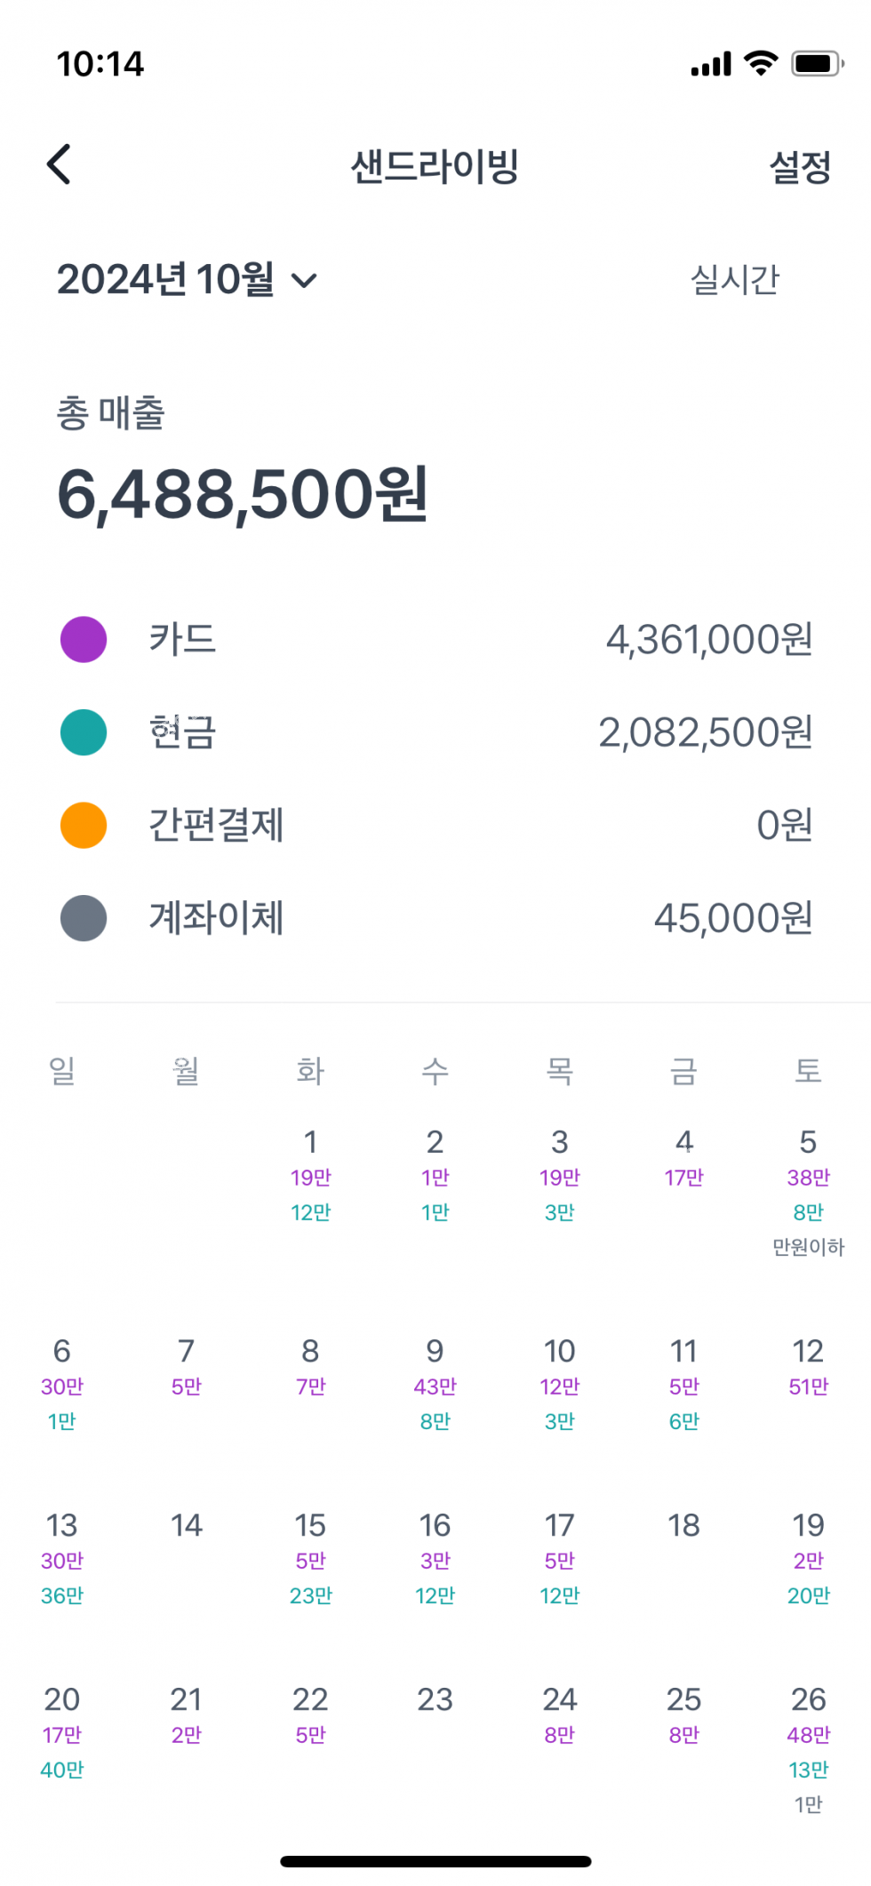Click the orange 간편결제 color dot
The width and height of the screenshot is (871, 1886).
click(x=84, y=825)
